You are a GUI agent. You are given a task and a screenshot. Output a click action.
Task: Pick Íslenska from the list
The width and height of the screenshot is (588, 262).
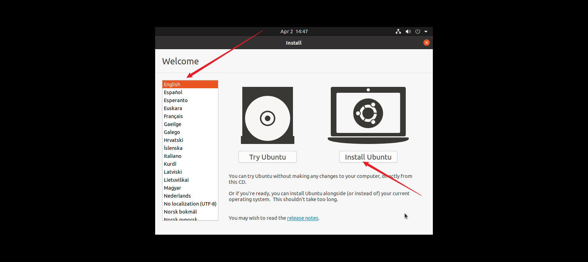point(190,148)
